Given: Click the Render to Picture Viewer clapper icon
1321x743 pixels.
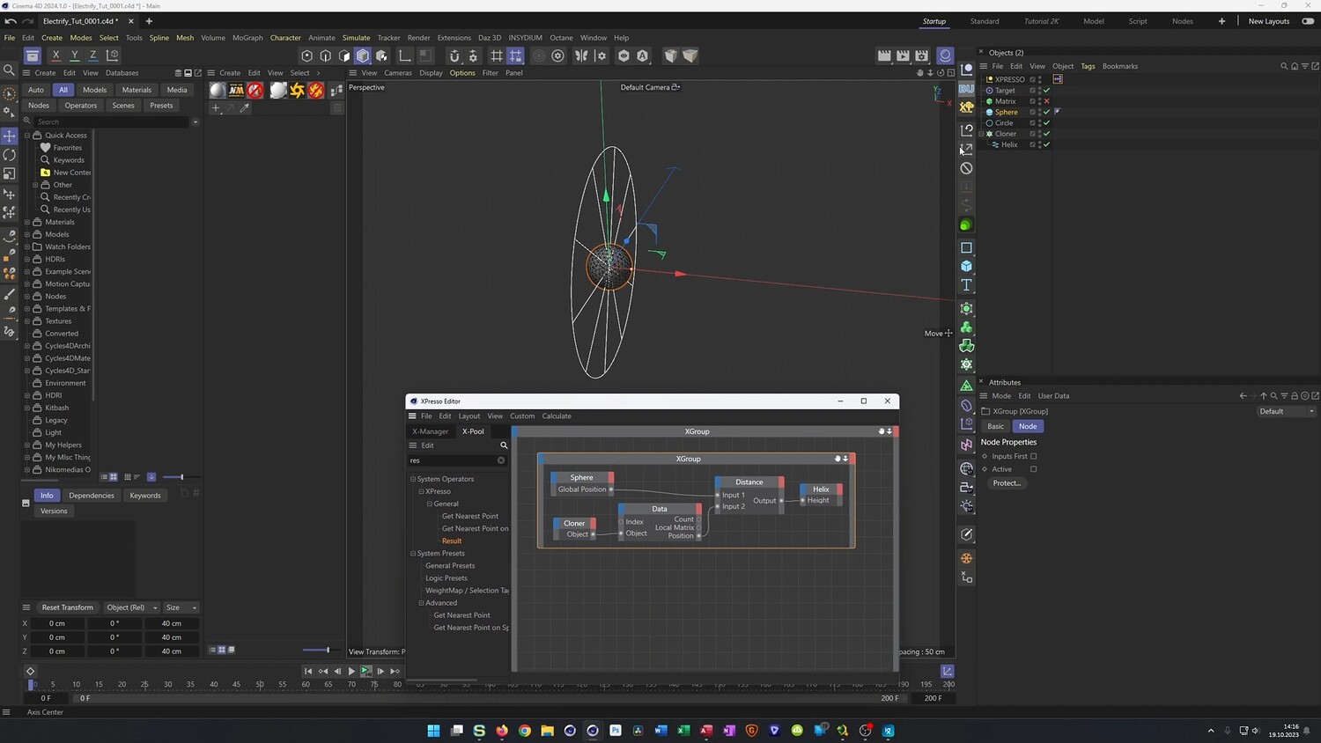Looking at the screenshot, I should (x=903, y=55).
